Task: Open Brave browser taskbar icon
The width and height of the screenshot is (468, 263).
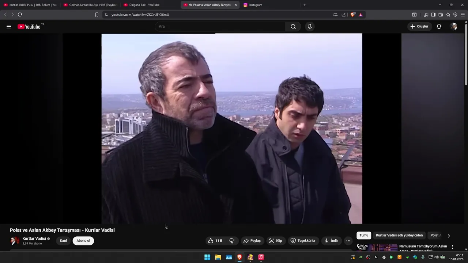Action: (239, 257)
